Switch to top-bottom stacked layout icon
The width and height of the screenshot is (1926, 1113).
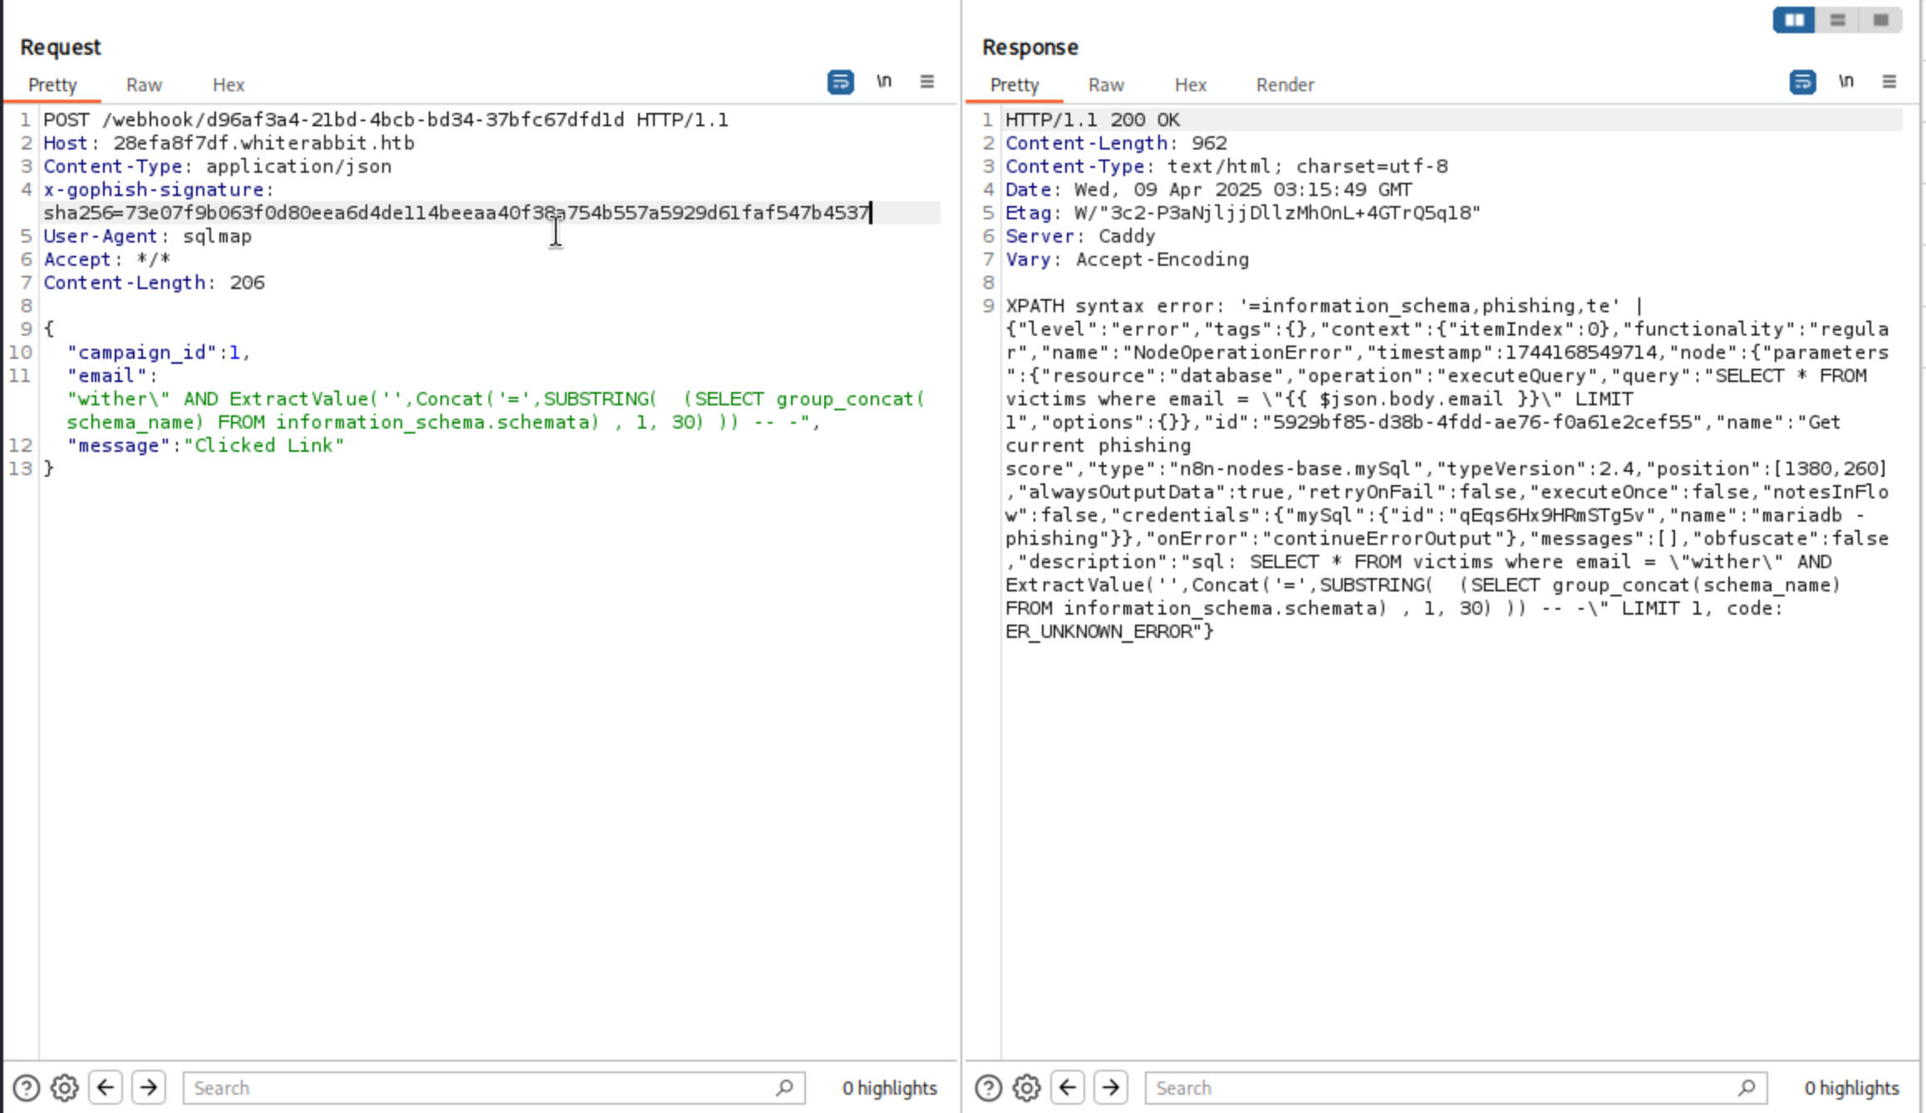click(x=1838, y=20)
